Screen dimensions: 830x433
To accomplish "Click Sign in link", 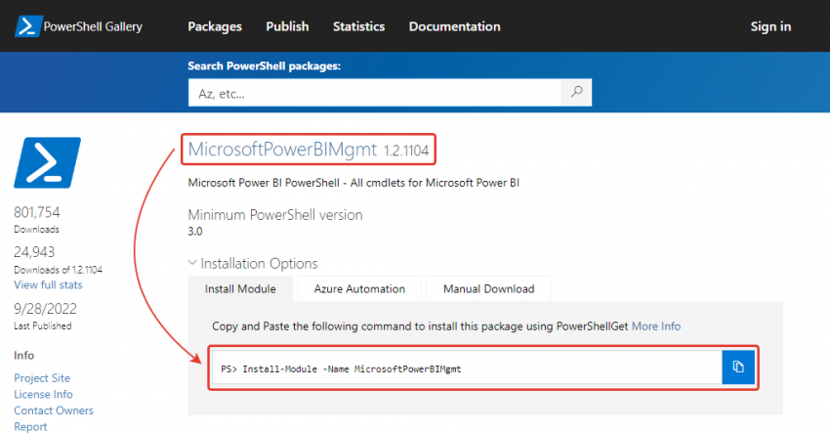I will 770,26.
